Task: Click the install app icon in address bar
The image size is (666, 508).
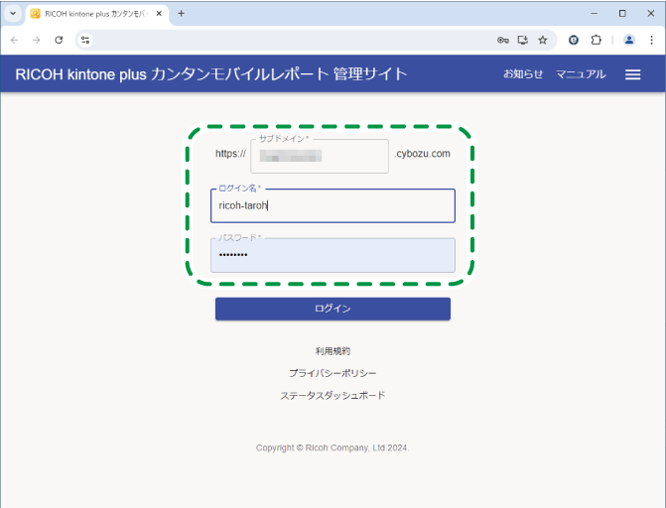Action: 523,40
